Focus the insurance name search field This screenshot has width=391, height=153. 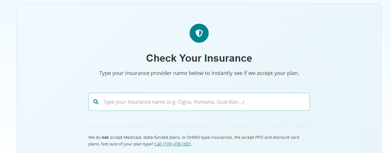coord(203,102)
